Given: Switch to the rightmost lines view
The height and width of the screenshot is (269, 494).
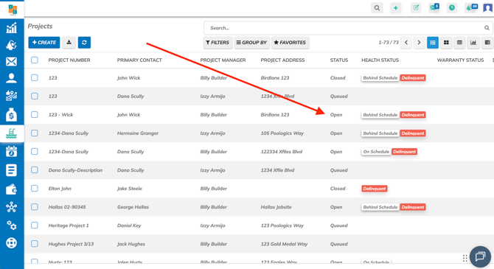Looking at the screenshot, I should pyautogui.click(x=487, y=43).
